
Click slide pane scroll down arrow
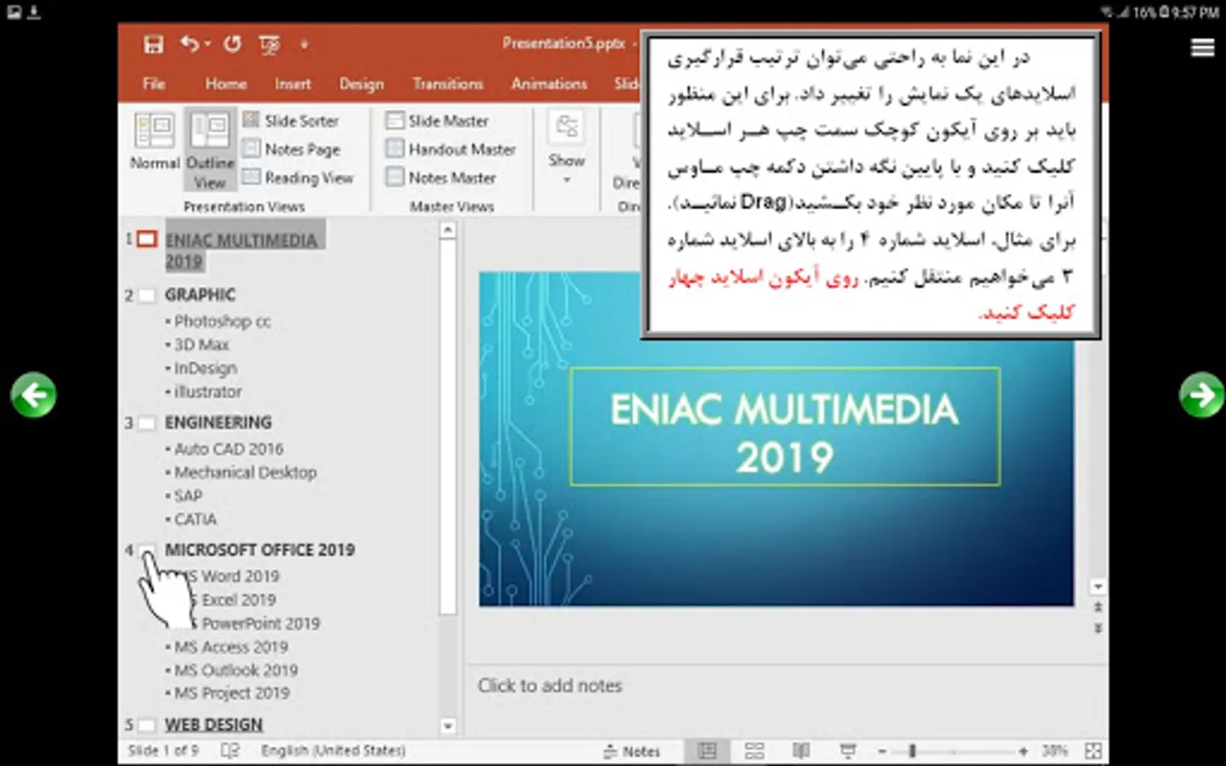[x=1098, y=586]
